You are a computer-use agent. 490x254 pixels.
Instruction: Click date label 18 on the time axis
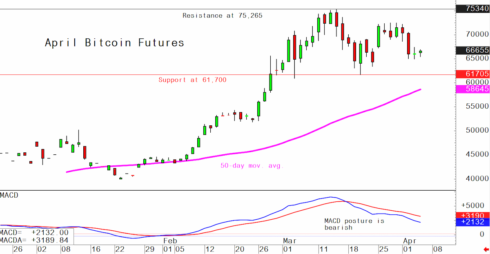[x=354, y=249]
